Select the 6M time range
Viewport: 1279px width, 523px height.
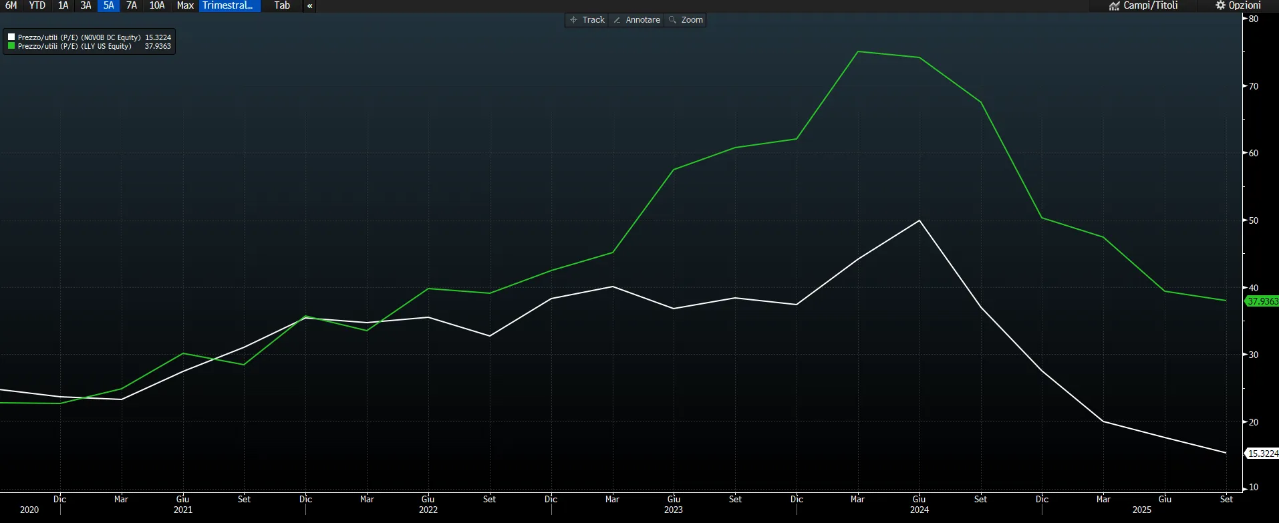pyautogui.click(x=11, y=5)
